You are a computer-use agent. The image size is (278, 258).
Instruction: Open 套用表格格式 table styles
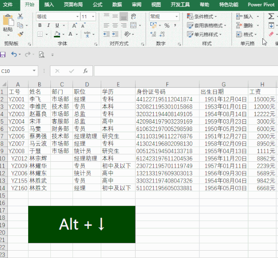pos(207,26)
